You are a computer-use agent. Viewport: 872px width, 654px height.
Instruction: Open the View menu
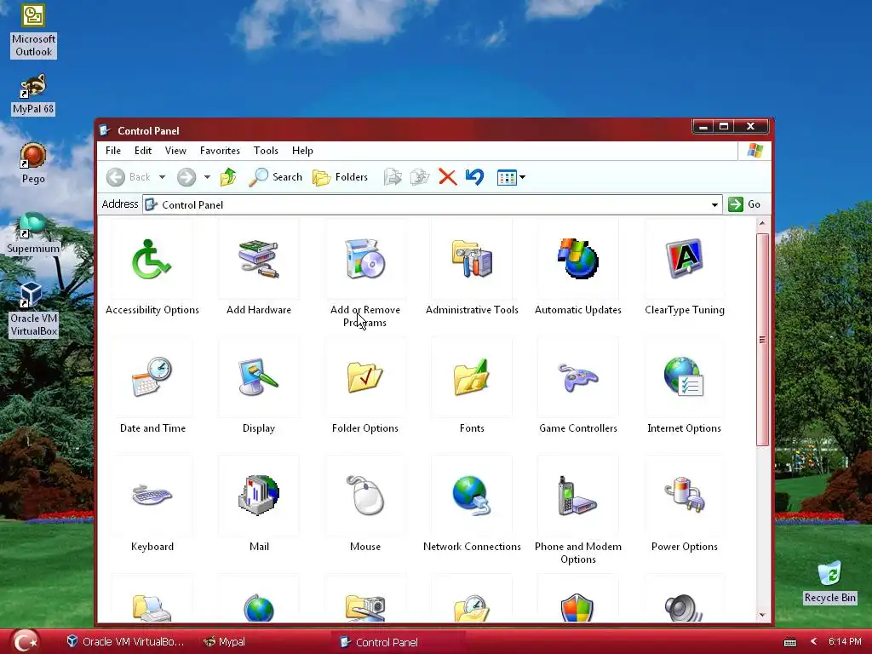tap(175, 151)
